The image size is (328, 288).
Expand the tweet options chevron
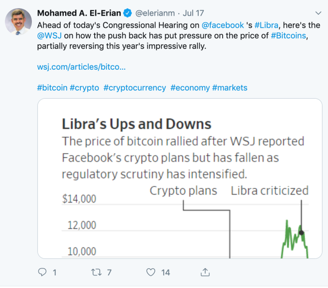pos(318,13)
